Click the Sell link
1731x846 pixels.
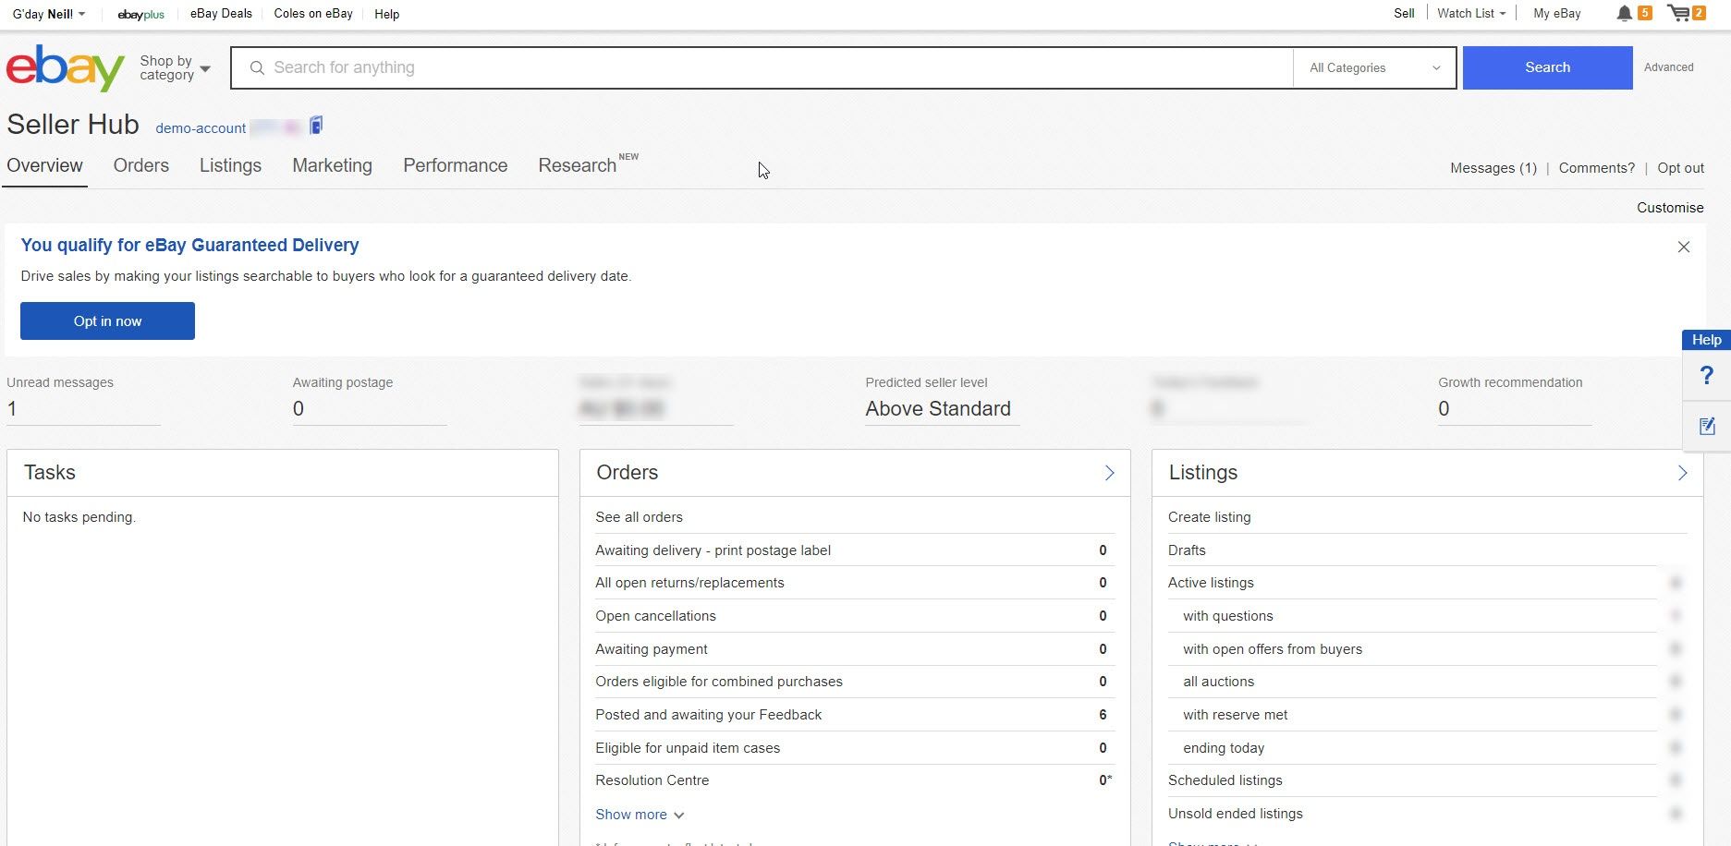(x=1404, y=13)
